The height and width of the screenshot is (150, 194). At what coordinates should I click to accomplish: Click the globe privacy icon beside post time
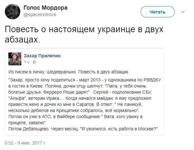pos(35,61)
